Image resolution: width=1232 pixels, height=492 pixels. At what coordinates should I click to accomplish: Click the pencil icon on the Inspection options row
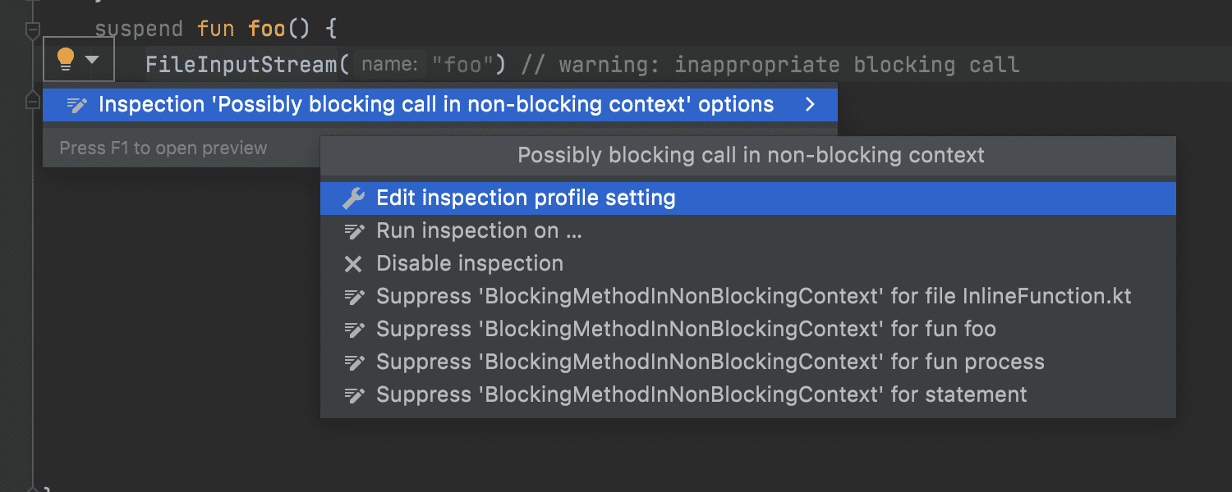tap(77, 105)
